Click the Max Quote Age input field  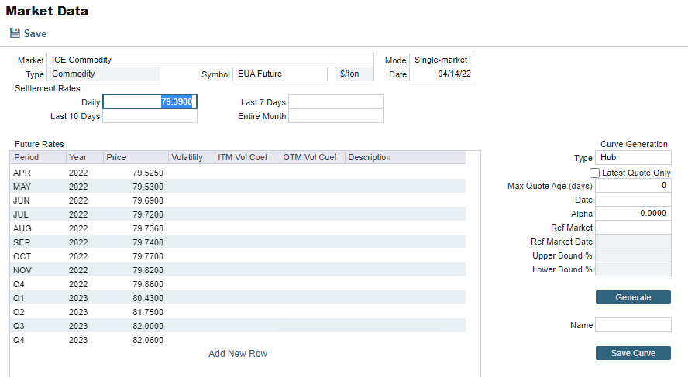(633, 186)
